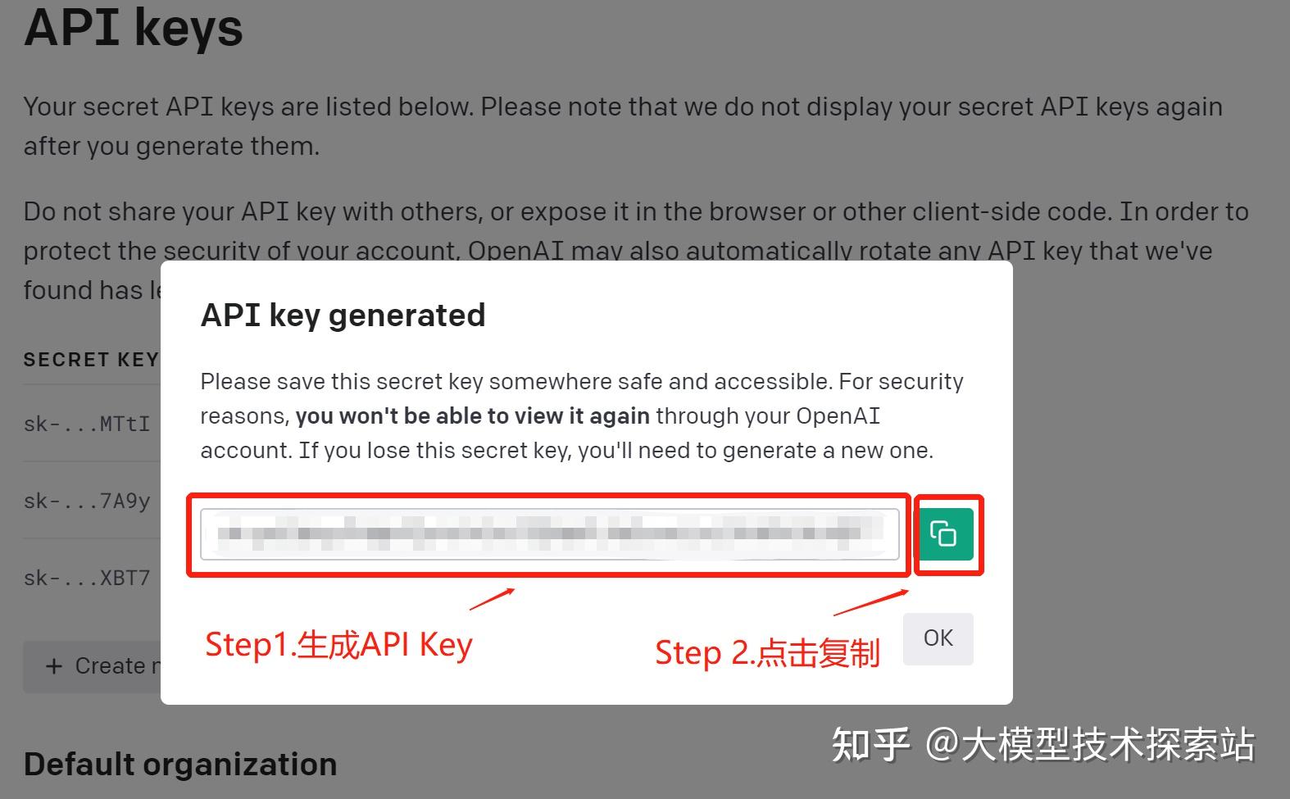The image size is (1290, 799).
Task: Click the Do not share your API key paragraph
Action: tap(636, 251)
